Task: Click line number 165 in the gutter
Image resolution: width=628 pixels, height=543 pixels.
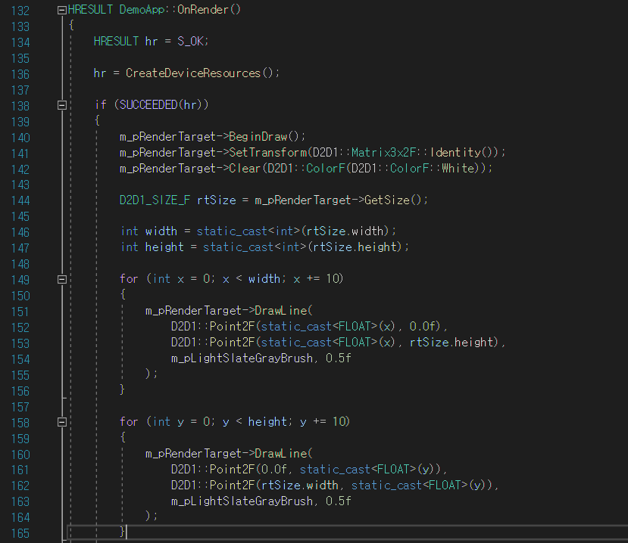Action: (x=20, y=533)
